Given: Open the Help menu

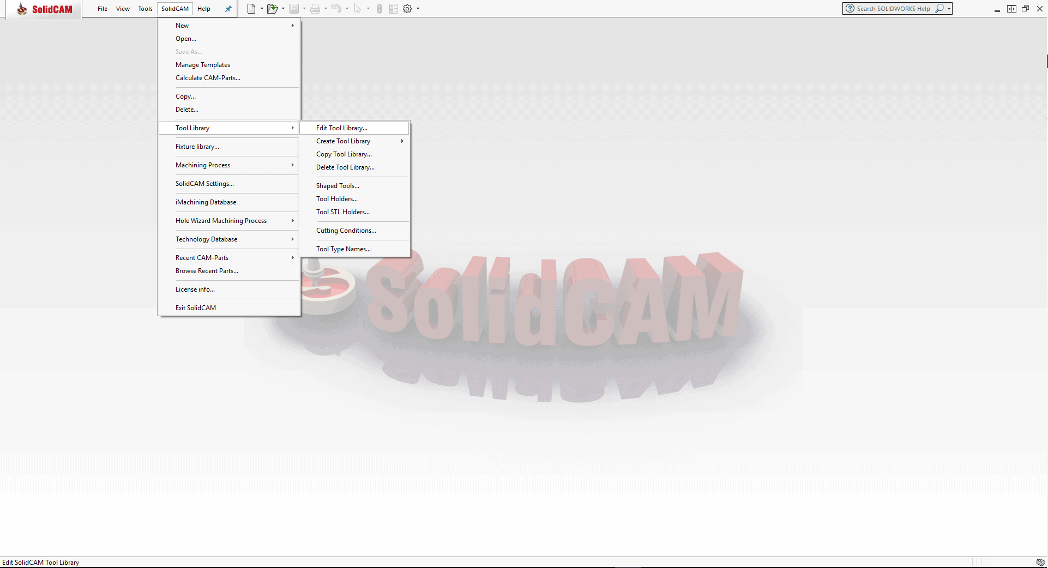Looking at the screenshot, I should tap(204, 9).
